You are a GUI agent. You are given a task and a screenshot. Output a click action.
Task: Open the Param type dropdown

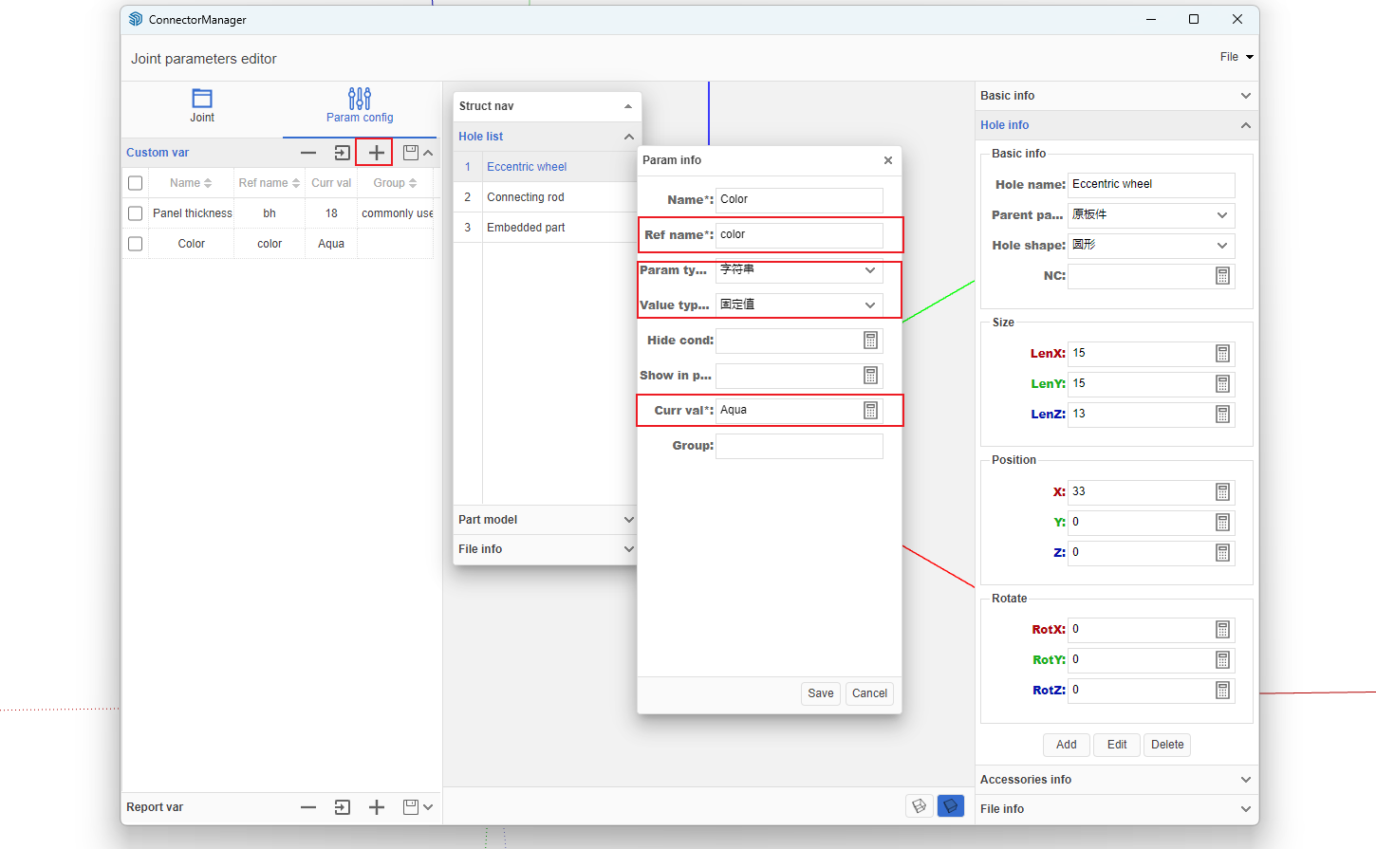[798, 270]
